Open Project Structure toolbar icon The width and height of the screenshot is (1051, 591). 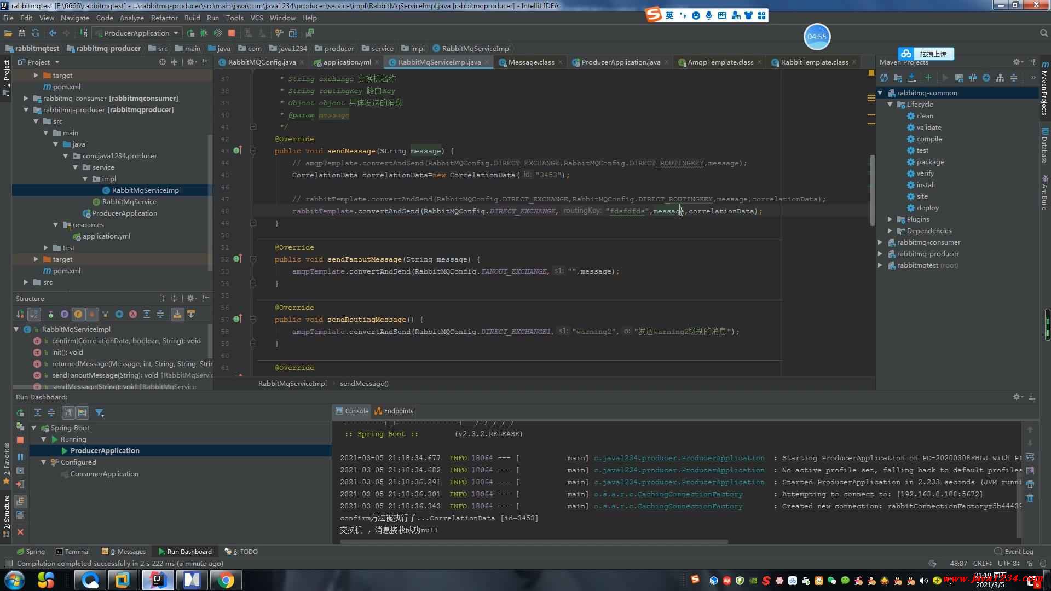[x=293, y=33]
